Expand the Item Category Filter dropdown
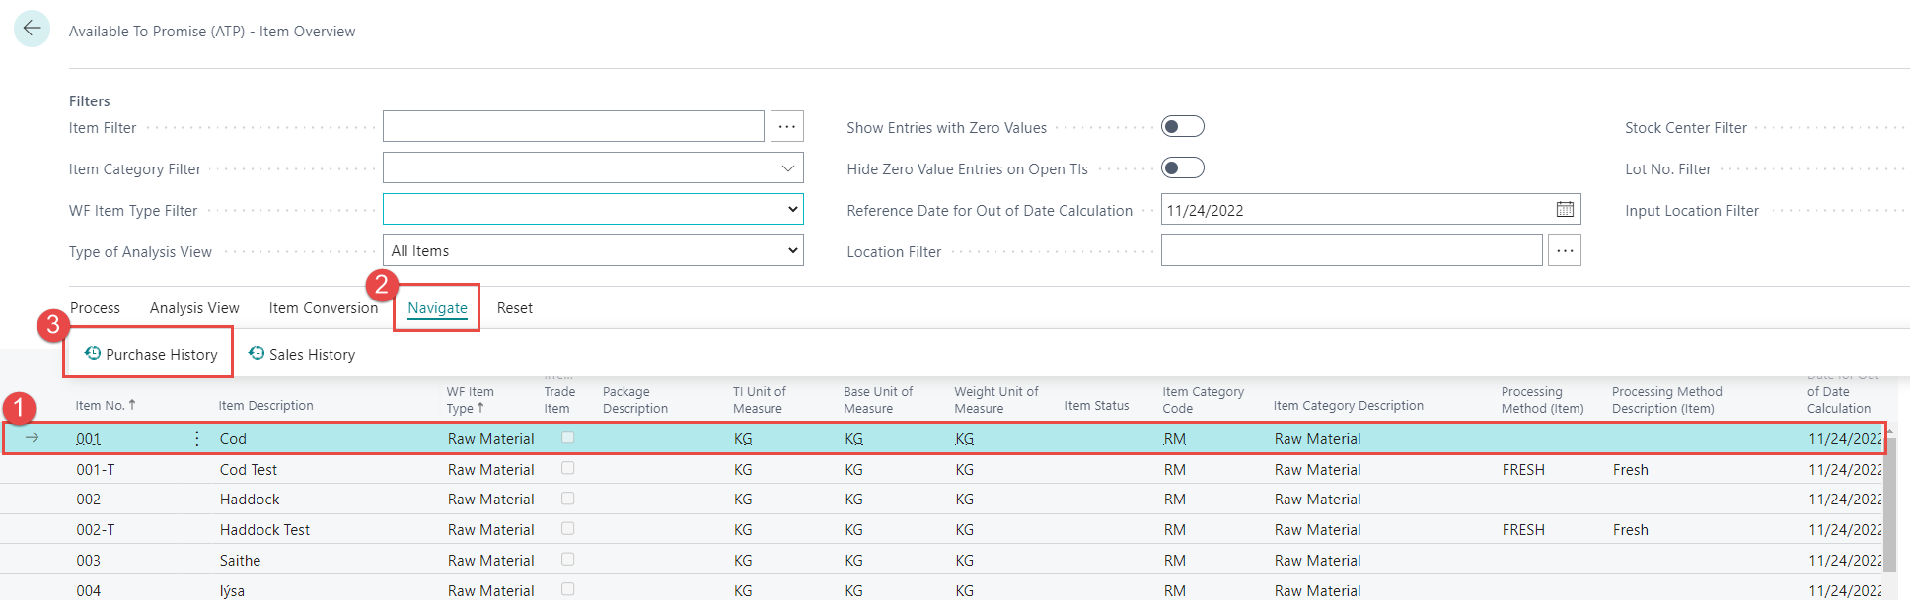 tap(787, 168)
